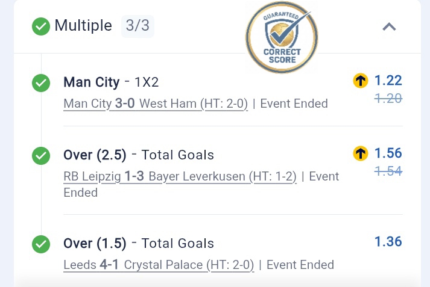The image size is (430, 287).
Task: Click the Man City - 1X2 selection title
Action: point(111,82)
